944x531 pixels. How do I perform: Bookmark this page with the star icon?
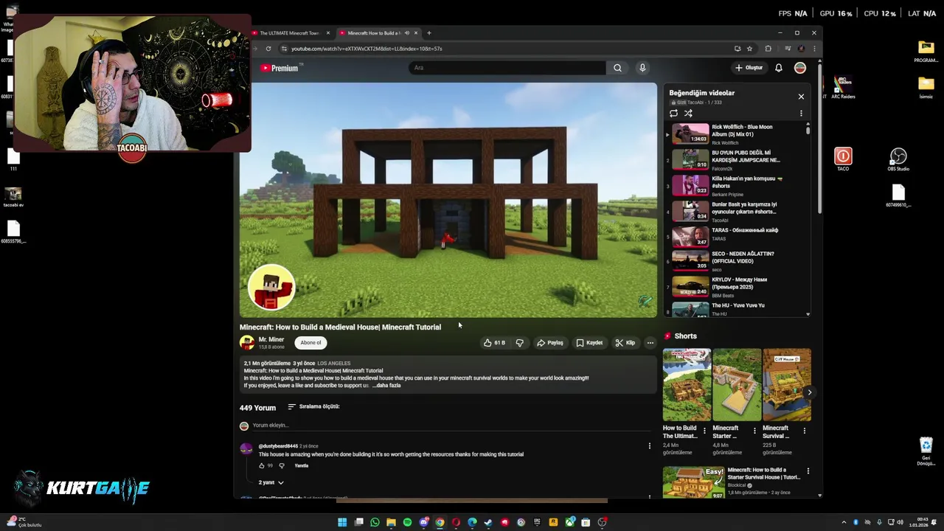click(749, 49)
